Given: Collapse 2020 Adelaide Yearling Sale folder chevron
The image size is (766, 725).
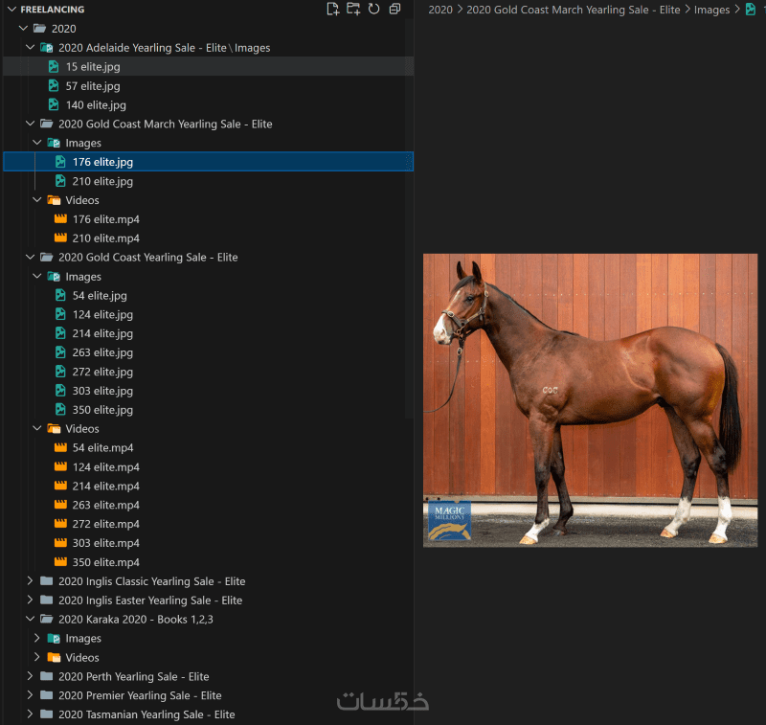Looking at the screenshot, I should 30,47.
